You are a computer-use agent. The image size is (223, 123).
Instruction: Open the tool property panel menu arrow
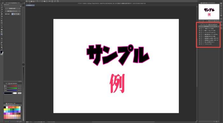pyautogui.click(x=21, y=6)
